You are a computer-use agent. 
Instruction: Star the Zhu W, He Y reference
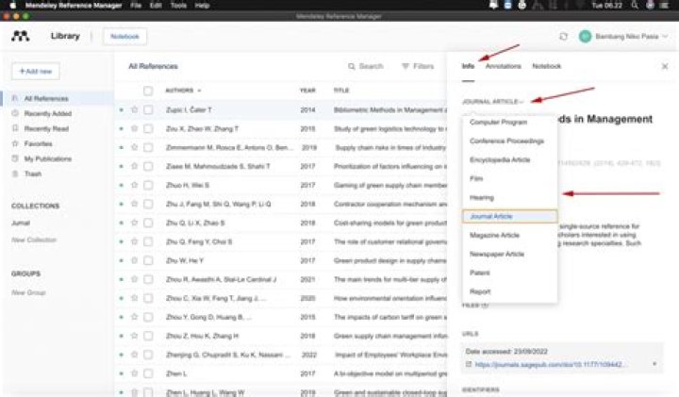134,260
